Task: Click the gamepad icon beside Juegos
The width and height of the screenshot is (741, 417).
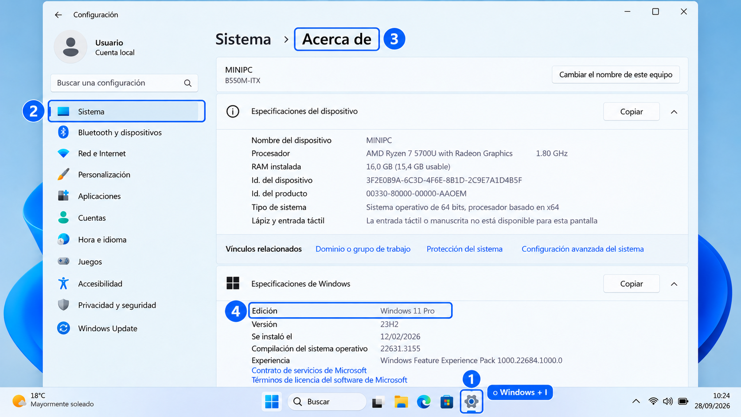Action: (63, 261)
